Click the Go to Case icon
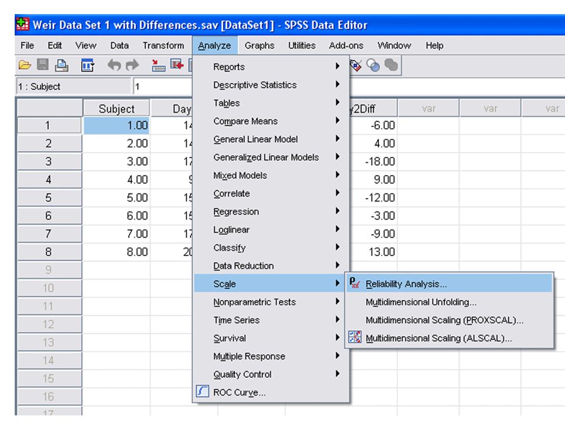Viewport: 565px width, 423px height. (158, 65)
